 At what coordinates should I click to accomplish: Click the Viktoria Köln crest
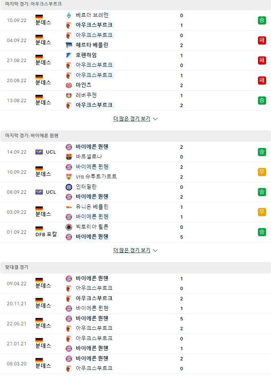click(68, 227)
